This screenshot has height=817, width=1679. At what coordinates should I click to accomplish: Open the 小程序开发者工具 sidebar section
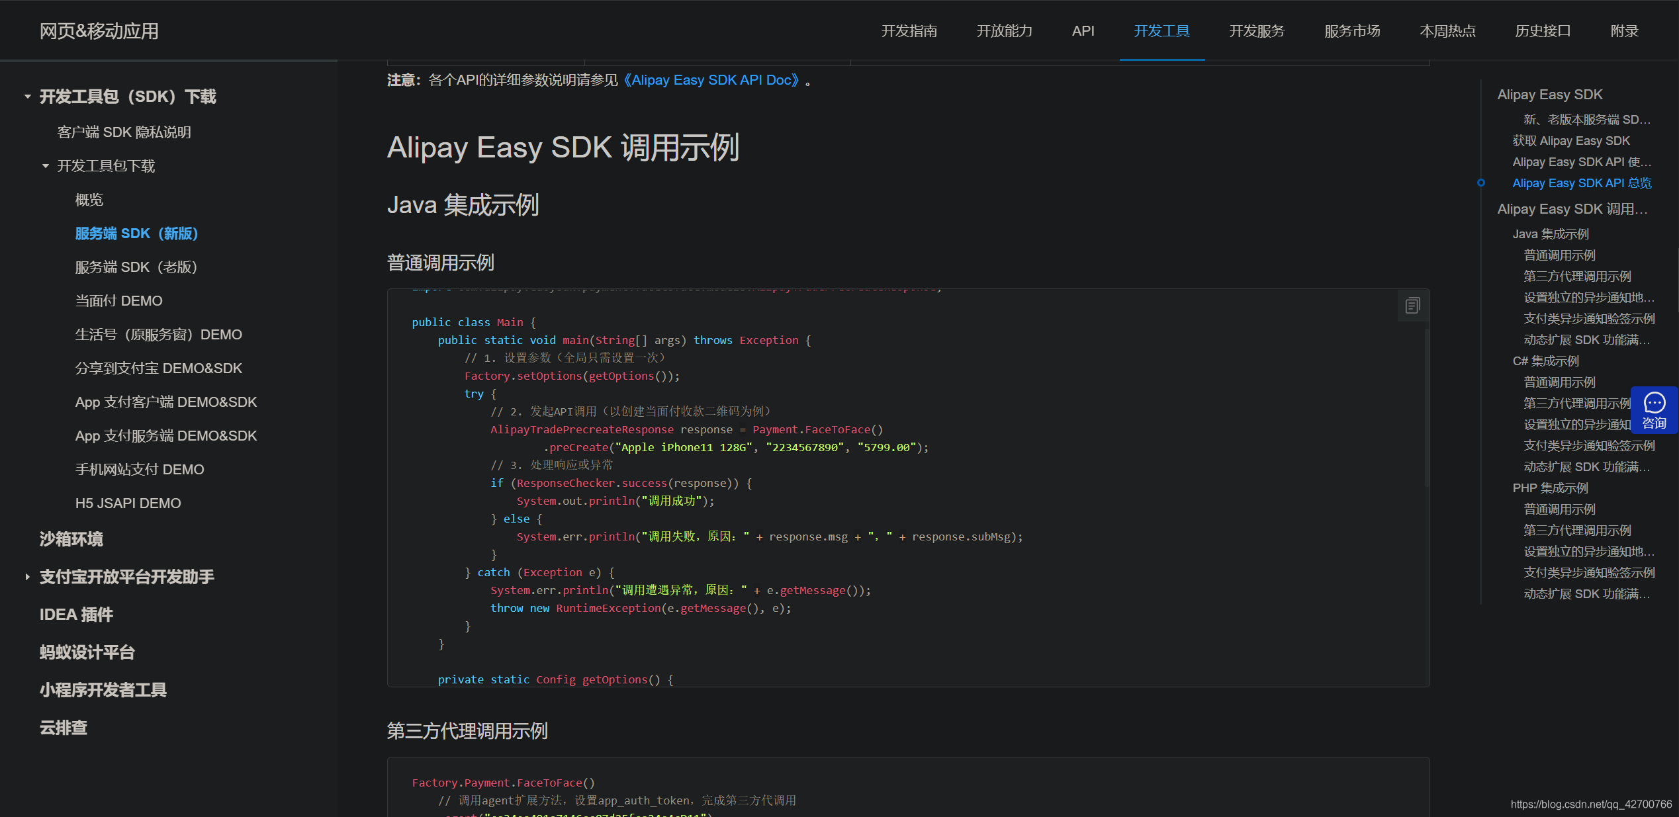point(103,690)
